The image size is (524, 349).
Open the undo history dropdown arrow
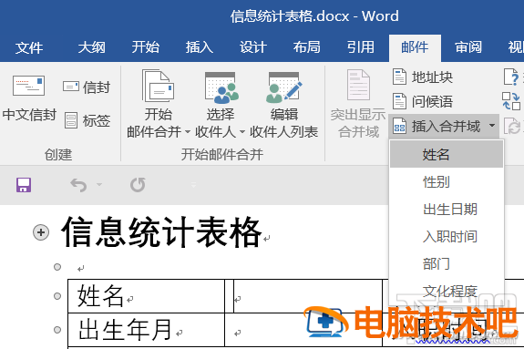[x=99, y=184]
